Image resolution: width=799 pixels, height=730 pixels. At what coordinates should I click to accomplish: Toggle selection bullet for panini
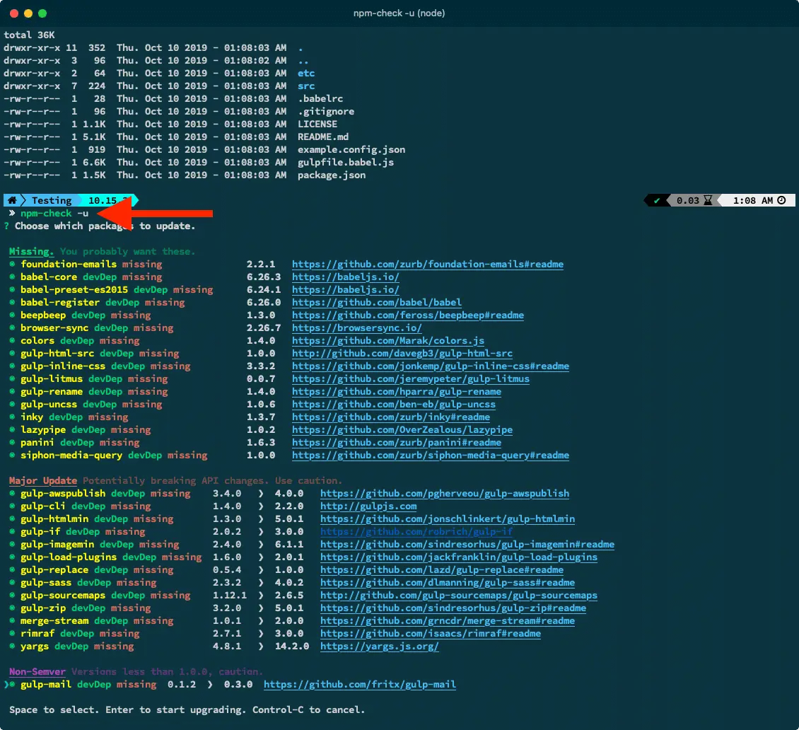click(12, 443)
